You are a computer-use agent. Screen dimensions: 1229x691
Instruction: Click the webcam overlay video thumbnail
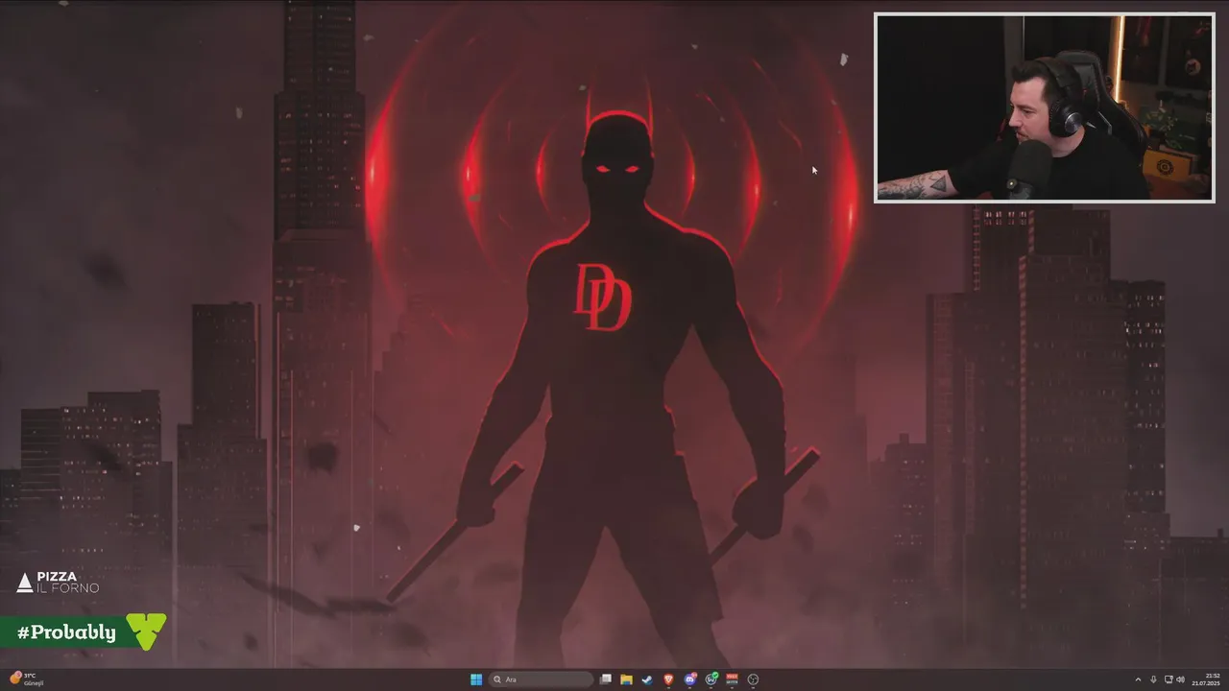pos(1045,107)
